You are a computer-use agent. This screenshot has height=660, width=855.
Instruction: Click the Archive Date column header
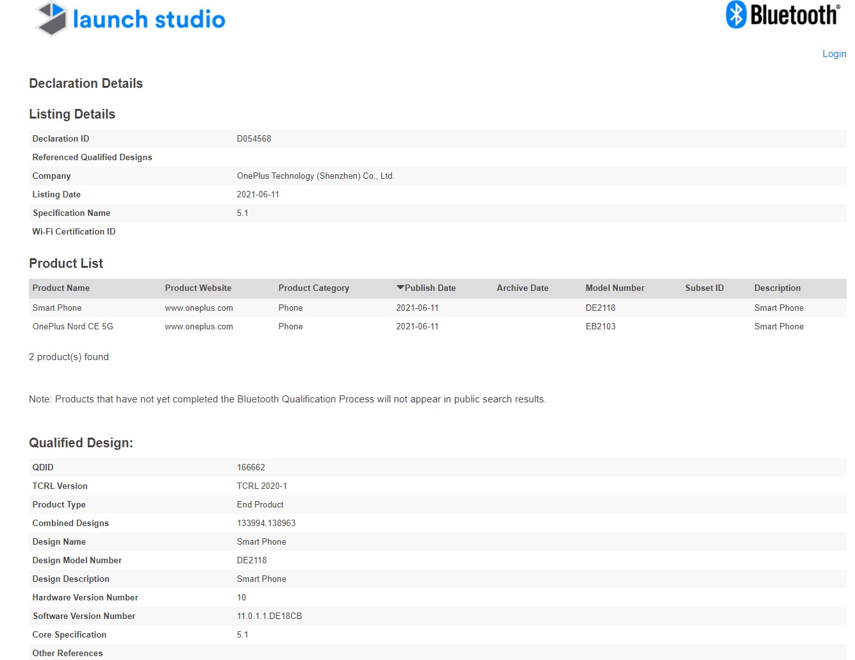click(x=522, y=288)
